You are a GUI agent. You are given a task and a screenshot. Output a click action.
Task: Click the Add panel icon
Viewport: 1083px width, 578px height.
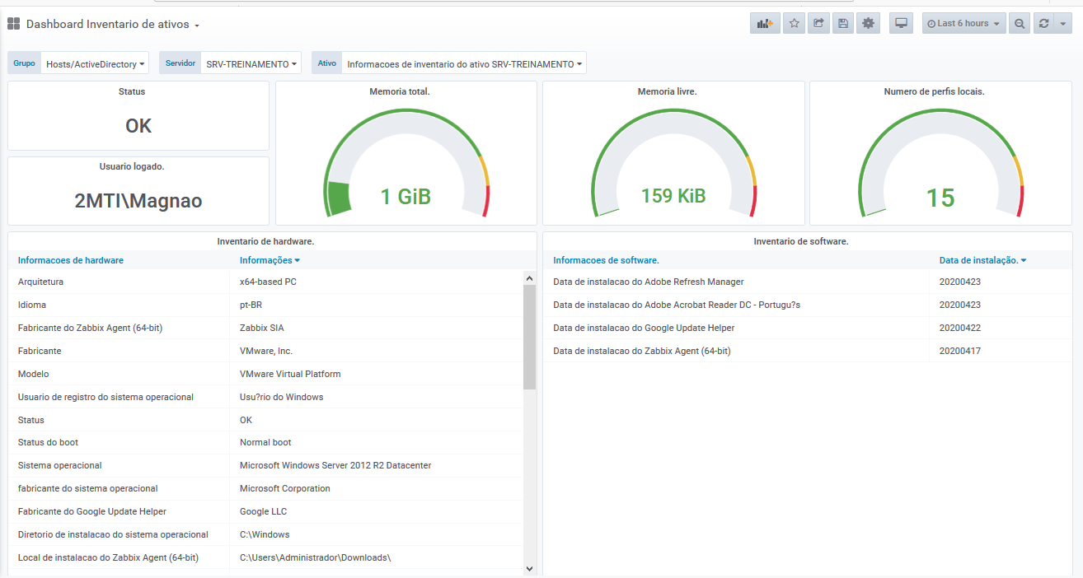coord(765,24)
